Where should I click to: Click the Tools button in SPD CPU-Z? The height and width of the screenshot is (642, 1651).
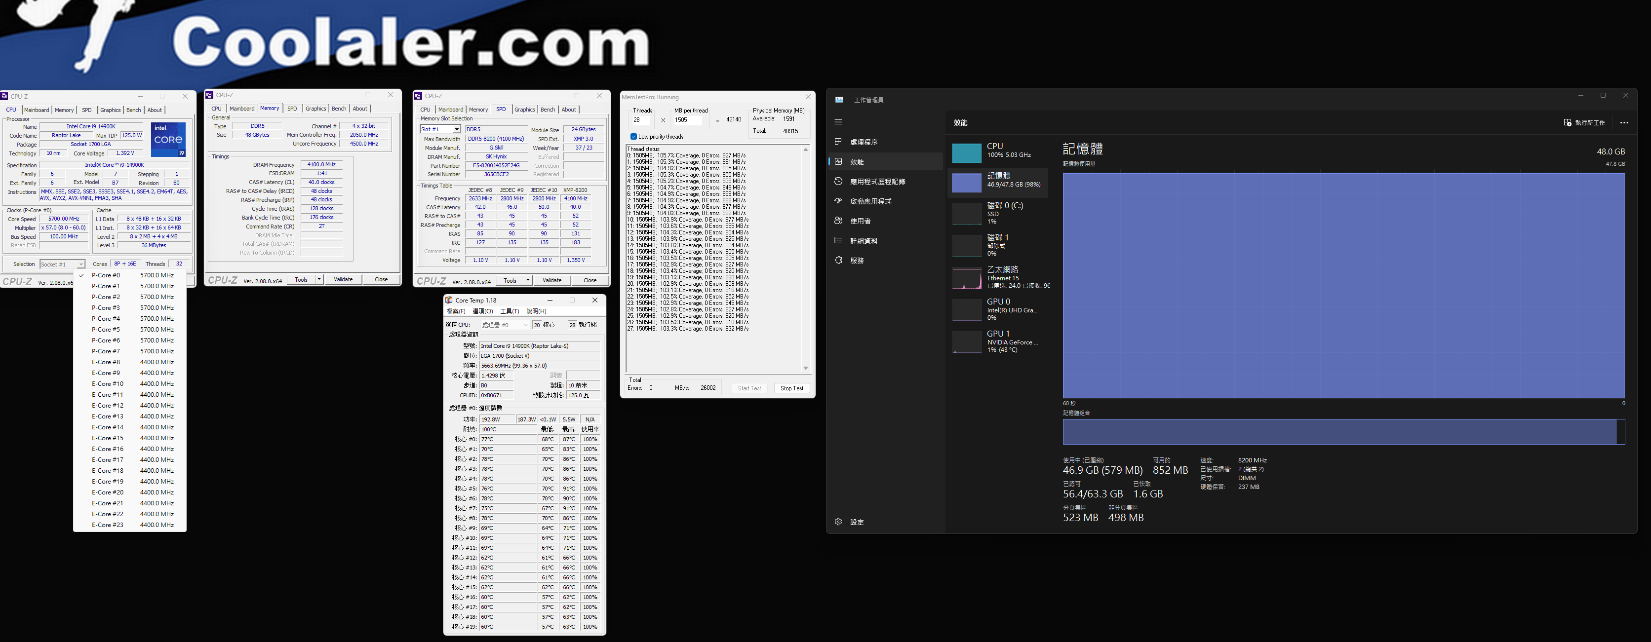click(510, 280)
